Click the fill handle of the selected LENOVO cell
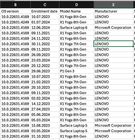 pos(133,47)
